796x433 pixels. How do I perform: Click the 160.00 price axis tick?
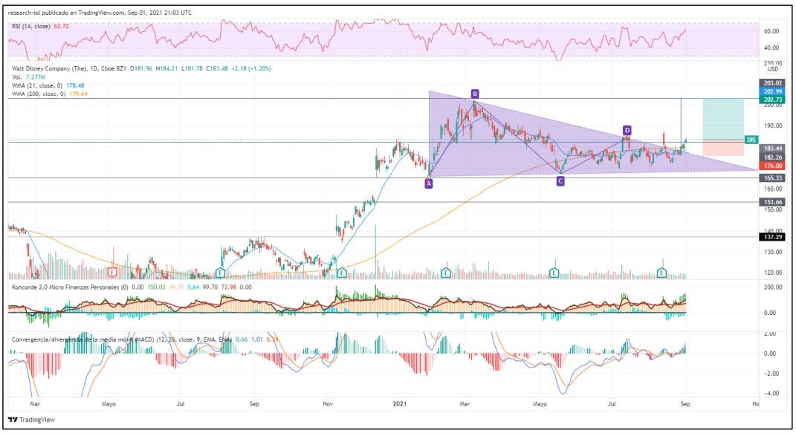click(771, 189)
